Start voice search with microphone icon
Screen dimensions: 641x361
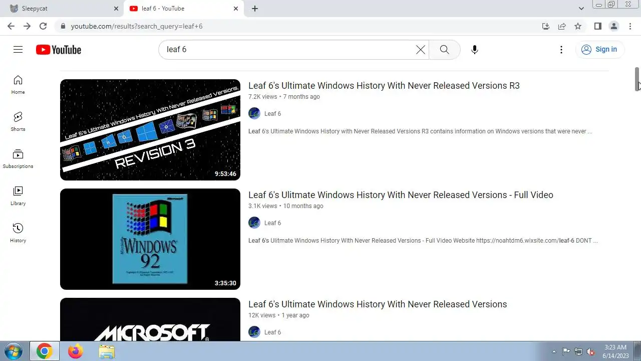coord(475,50)
